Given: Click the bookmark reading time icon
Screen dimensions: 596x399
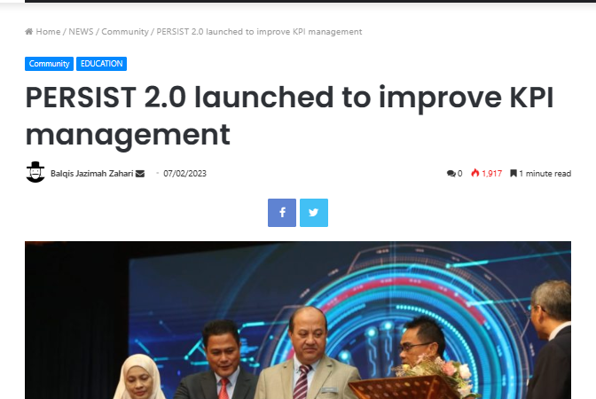Looking at the screenshot, I should click(514, 173).
